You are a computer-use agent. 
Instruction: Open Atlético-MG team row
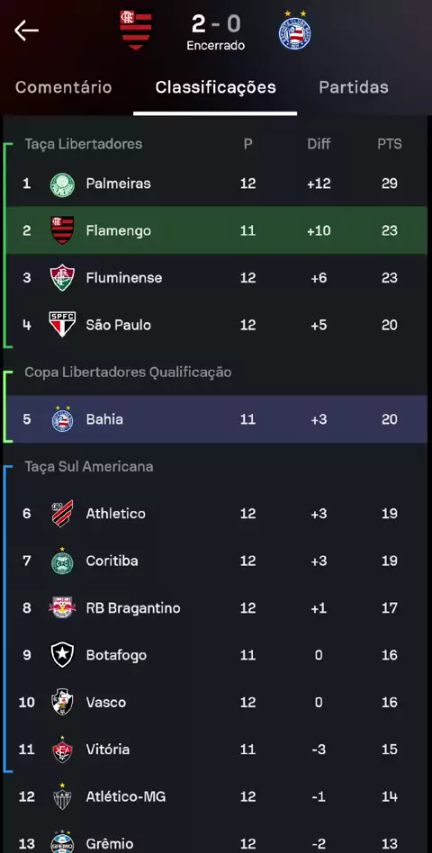click(217, 797)
